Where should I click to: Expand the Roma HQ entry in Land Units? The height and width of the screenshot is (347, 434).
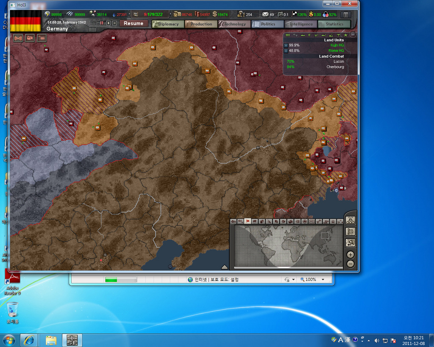287,51
